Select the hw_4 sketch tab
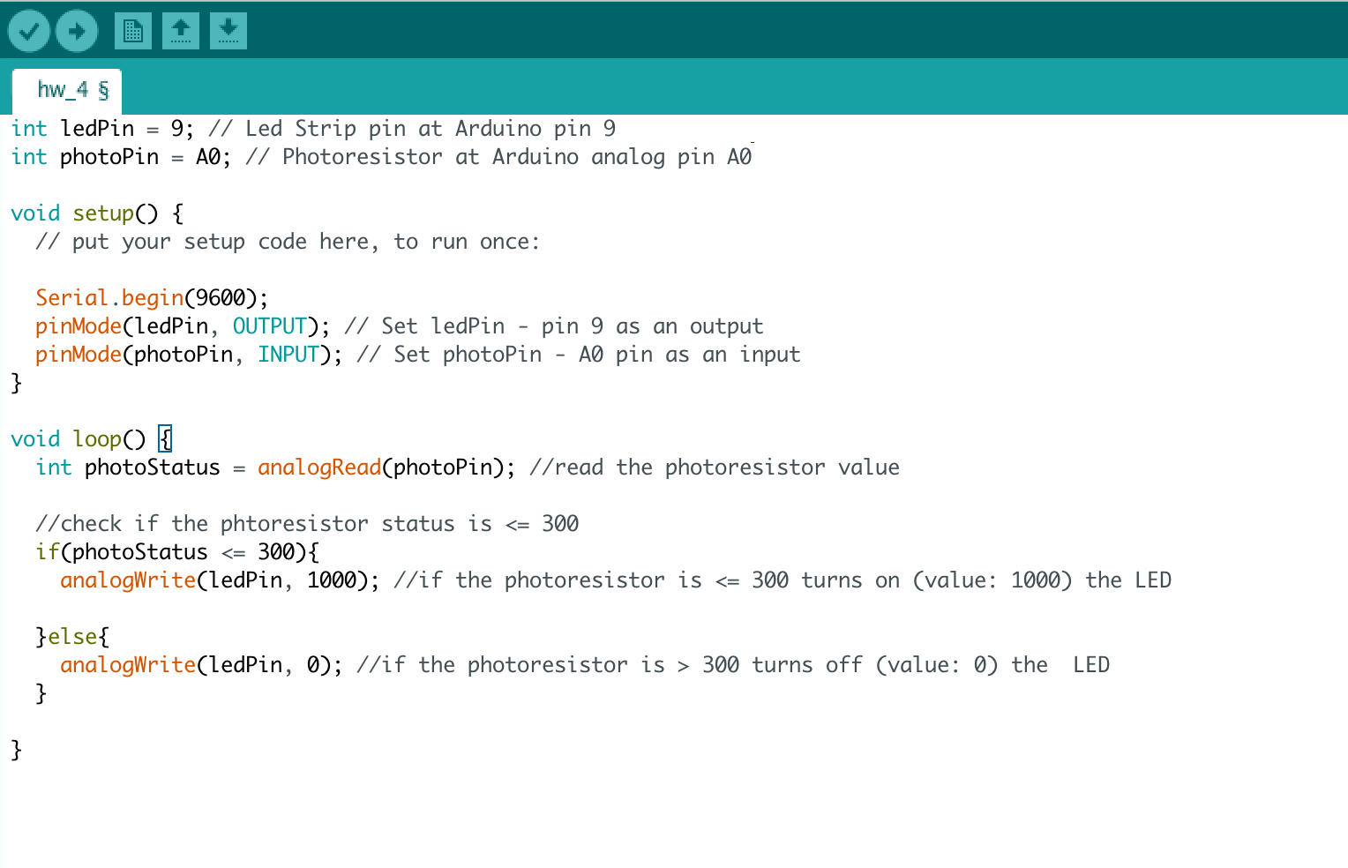This screenshot has width=1348, height=868. (69, 90)
